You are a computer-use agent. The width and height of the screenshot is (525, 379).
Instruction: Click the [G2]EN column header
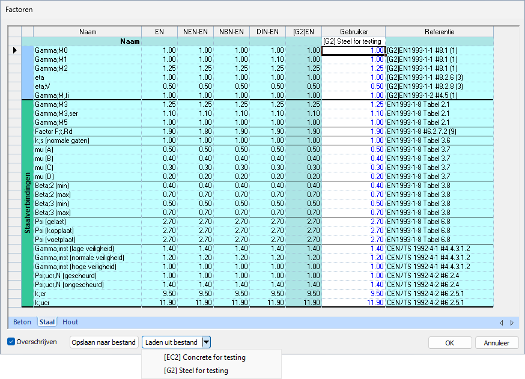[304, 32]
